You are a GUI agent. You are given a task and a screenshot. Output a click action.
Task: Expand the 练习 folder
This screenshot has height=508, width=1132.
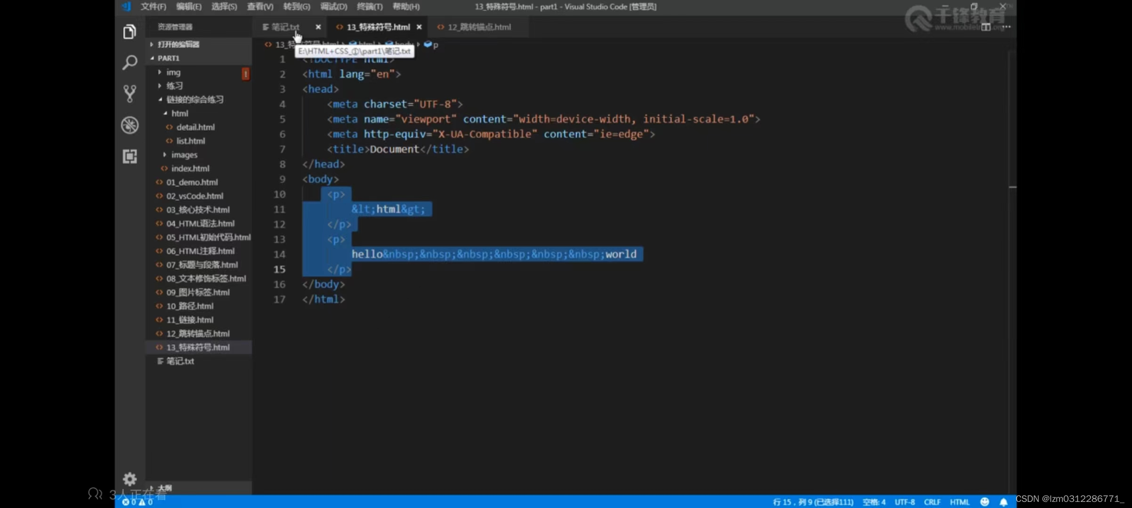point(199,86)
